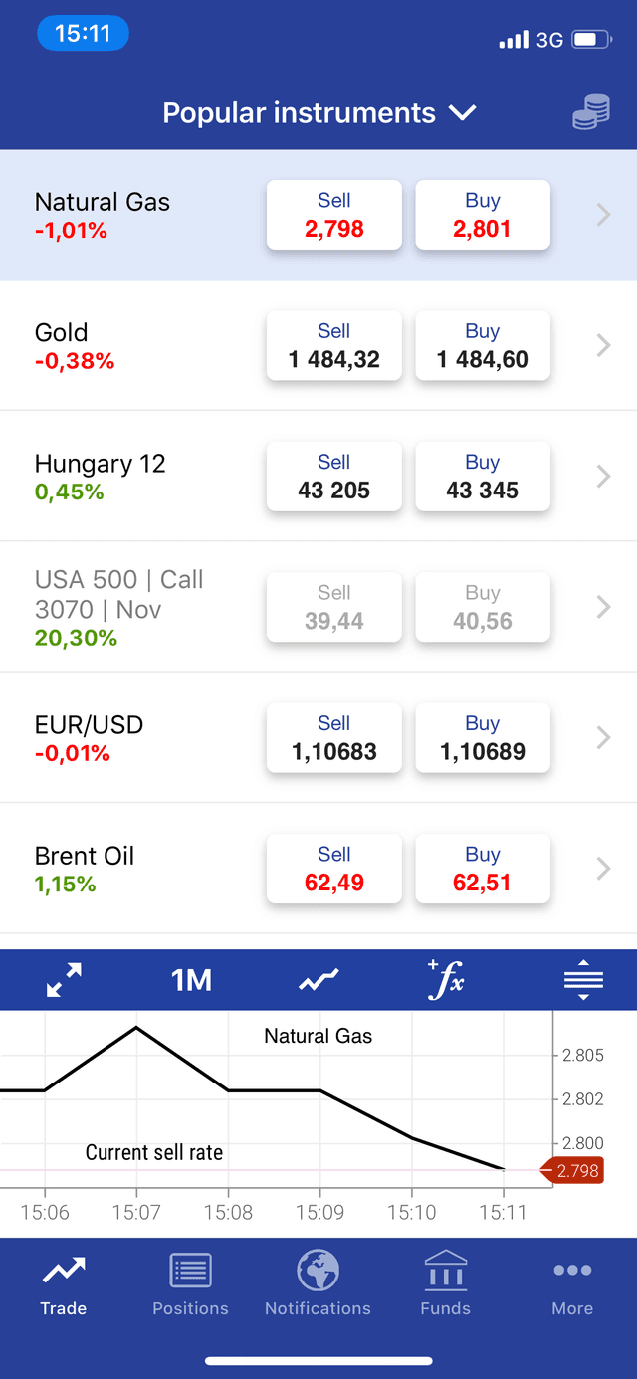Open the Popular instruments dropdown
The width and height of the screenshot is (637, 1379).
319,112
